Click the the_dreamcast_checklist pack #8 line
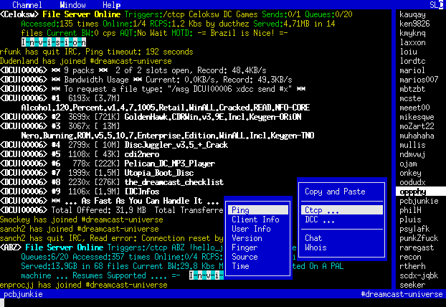 tap(112, 182)
